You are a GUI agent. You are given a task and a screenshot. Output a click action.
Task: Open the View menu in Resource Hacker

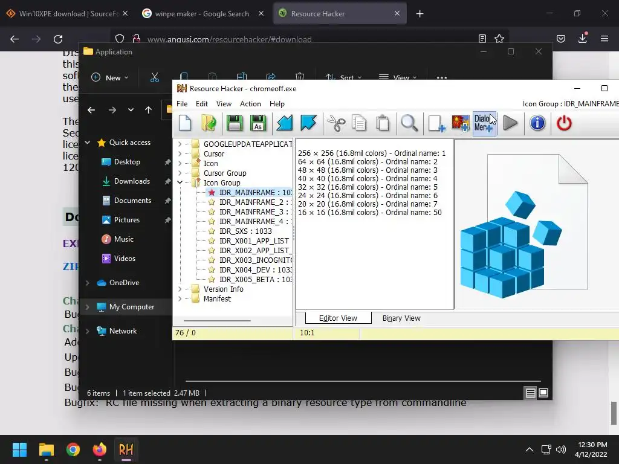click(x=224, y=104)
